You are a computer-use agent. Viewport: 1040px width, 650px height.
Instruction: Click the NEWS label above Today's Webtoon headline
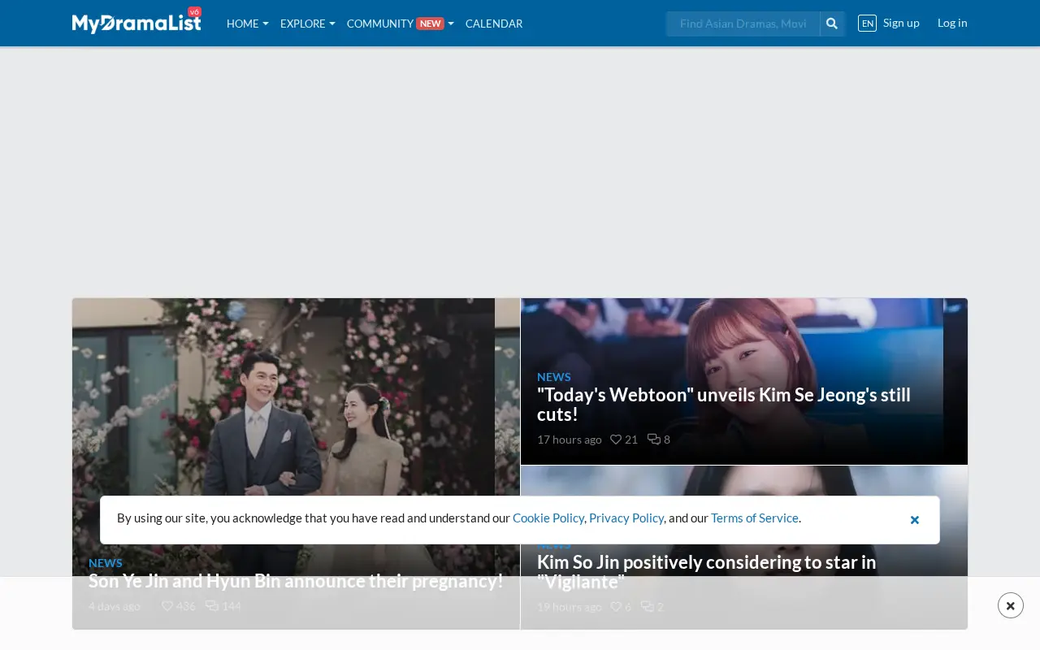[554, 377]
